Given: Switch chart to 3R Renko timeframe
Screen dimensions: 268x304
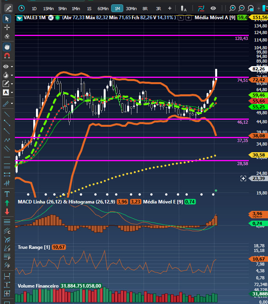Looking at the screenshot, I should pyautogui.click(x=158, y=9).
